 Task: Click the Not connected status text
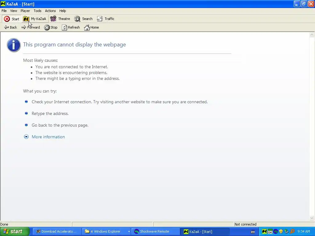click(245, 224)
